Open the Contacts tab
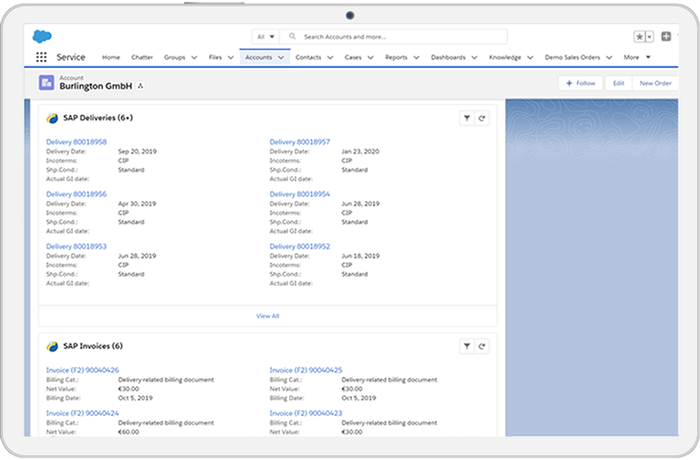700x460 pixels. point(308,57)
